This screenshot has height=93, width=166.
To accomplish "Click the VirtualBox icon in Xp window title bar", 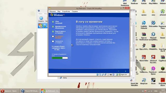I will click(50, 8).
